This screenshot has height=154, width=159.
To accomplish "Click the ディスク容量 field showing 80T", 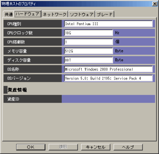I will (89, 60).
